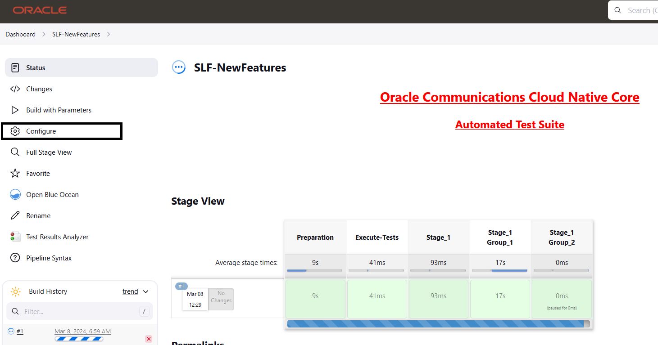Click the striped progress bar below the stage cells
This screenshot has height=345, width=658.
[438, 324]
